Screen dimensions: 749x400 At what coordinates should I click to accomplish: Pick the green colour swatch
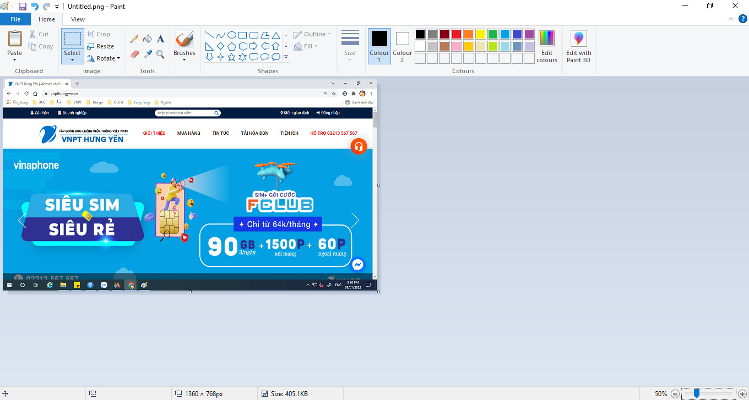click(493, 34)
